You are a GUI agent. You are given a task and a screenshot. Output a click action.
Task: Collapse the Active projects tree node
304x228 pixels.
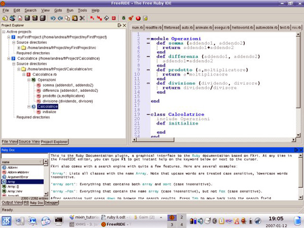(4, 32)
